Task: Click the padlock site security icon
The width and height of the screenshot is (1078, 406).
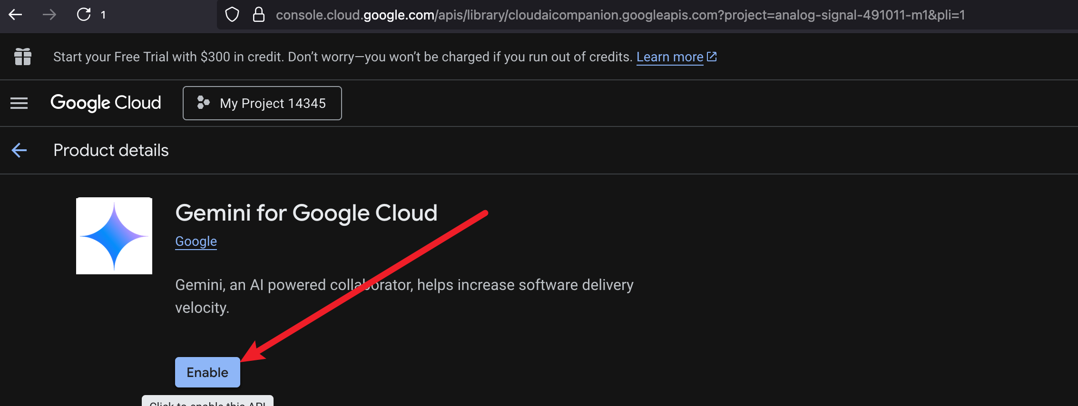Action: (x=258, y=15)
